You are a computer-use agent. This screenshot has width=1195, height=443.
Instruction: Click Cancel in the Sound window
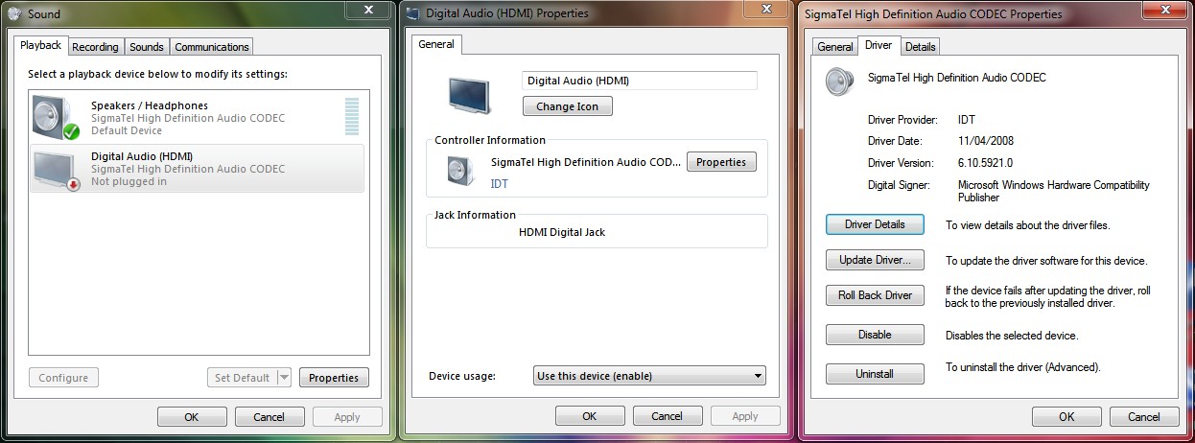[269, 417]
